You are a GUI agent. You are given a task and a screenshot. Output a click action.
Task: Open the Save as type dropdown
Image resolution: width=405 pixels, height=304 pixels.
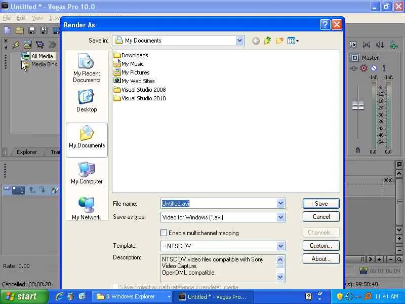tap(281, 217)
